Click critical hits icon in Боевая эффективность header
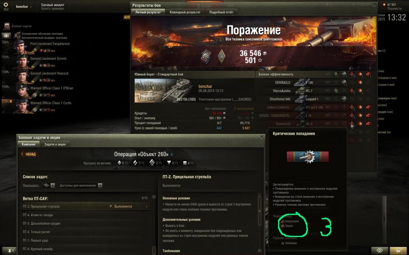The width and height of the screenshot is (409, 255). click(352, 74)
